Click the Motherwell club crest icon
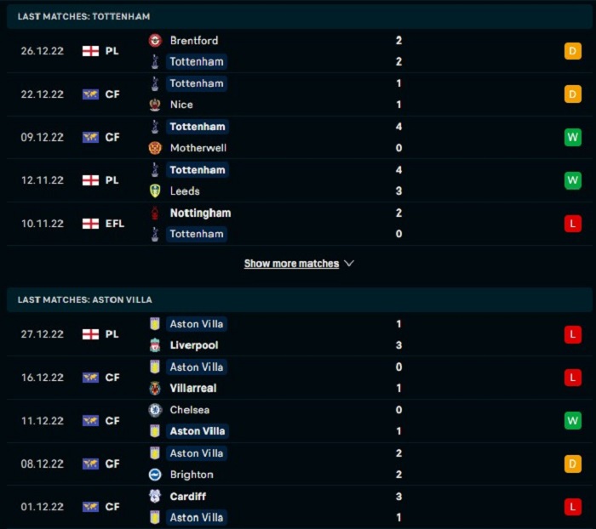This screenshot has width=596, height=529. click(155, 148)
